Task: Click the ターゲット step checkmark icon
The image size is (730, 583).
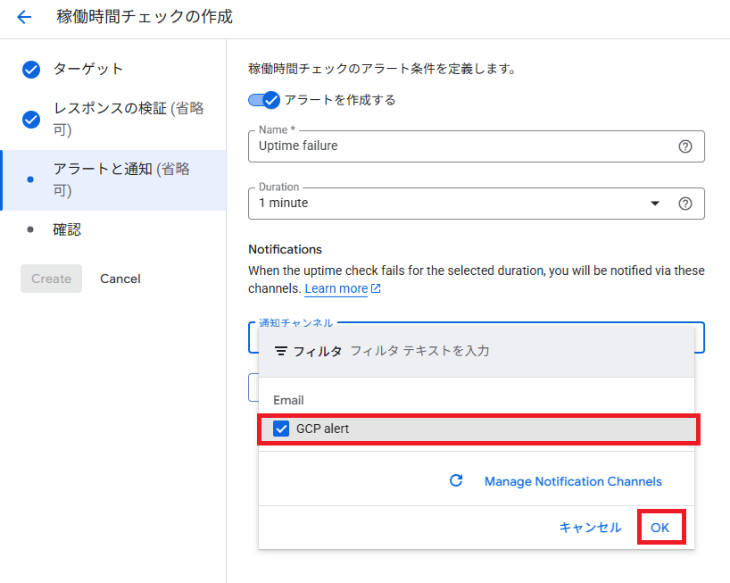Action: 31,70
